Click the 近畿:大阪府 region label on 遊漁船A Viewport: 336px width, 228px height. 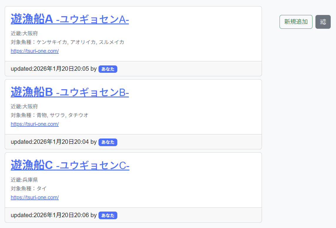tap(24, 33)
